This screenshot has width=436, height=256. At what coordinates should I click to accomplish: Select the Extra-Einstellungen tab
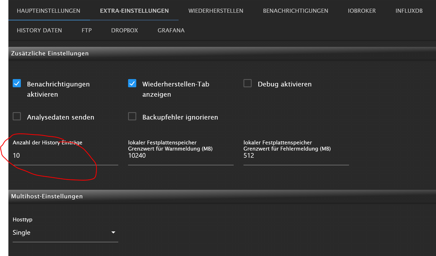click(x=134, y=11)
